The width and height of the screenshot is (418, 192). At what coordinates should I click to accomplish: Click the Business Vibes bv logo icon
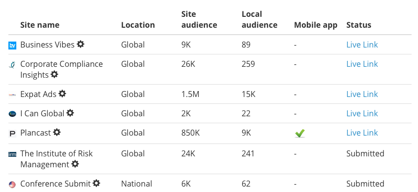(x=12, y=46)
